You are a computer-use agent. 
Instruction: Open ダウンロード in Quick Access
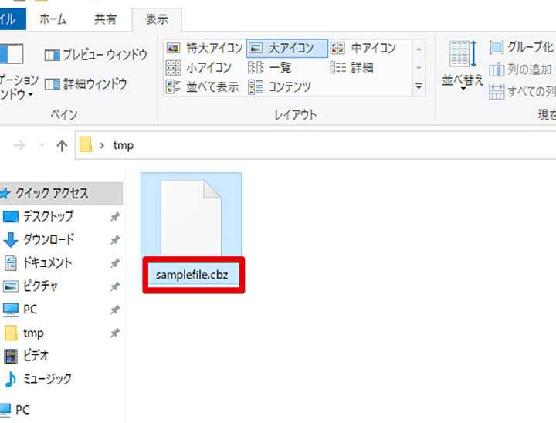click(x=47, y=239)
